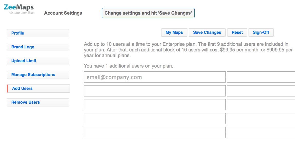295x151 pixels.
Task: Focus the email@company.com input field
Action: 155,77
